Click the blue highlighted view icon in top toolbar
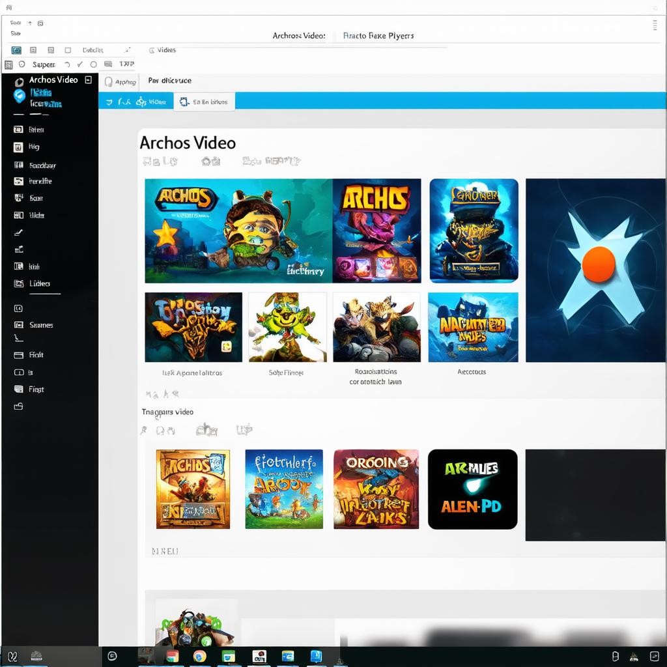Screen dimensions: 667x667 [16, 50]
